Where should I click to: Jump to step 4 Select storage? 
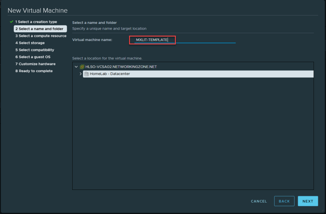pos(30,43)
